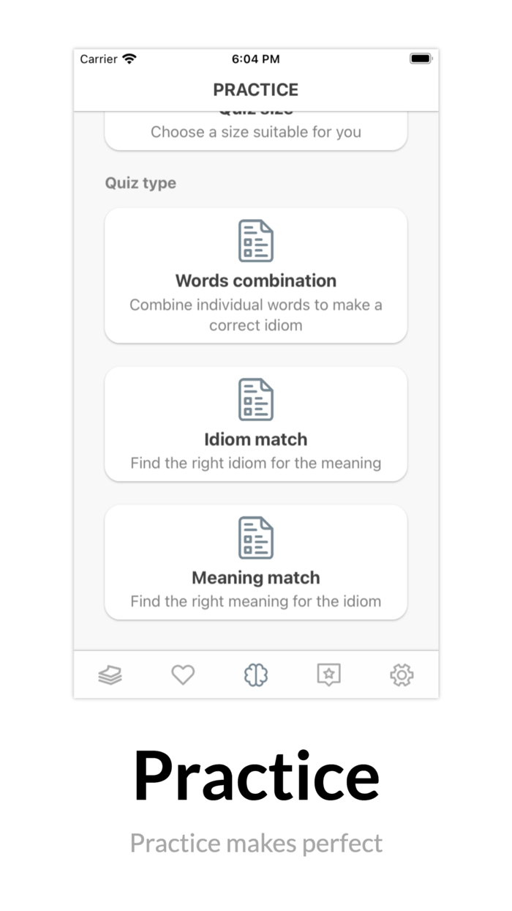Screen dimensions: 512x911
Task: Go to the favorites heart tab
Action: point(183,674)
